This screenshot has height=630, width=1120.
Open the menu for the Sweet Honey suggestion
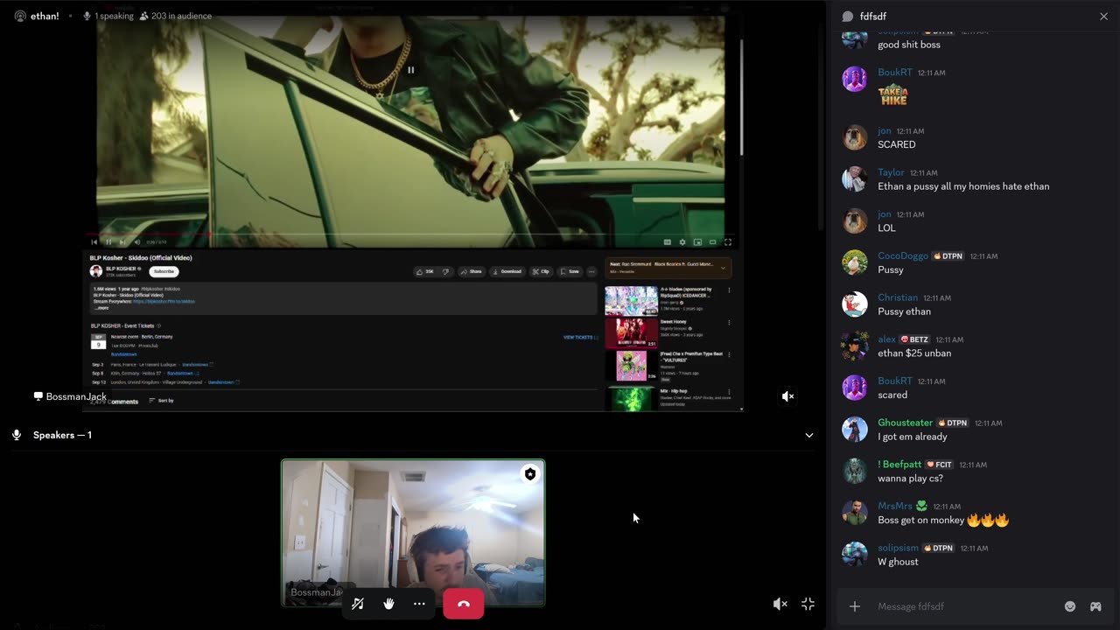(729, 323)
